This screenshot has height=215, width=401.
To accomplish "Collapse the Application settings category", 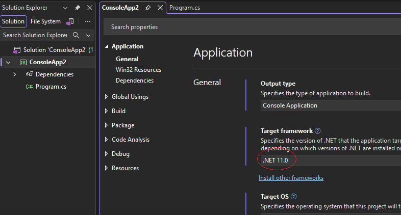I will [x=107, y=46].
